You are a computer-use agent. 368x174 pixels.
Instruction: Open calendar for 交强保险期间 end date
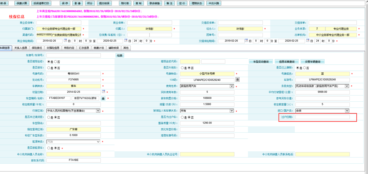(x=307, y=41)
